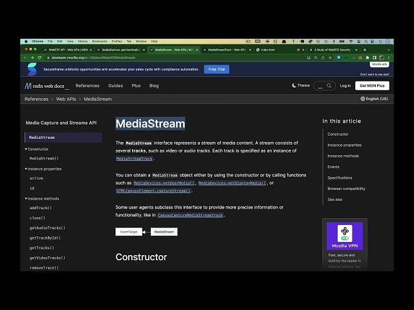Open the Guides navigation menu
The width and height of the screenshot is (414, 310).
click(116, 86)
